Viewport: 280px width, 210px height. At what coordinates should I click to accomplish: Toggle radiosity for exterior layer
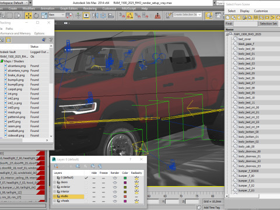point(136,187)
